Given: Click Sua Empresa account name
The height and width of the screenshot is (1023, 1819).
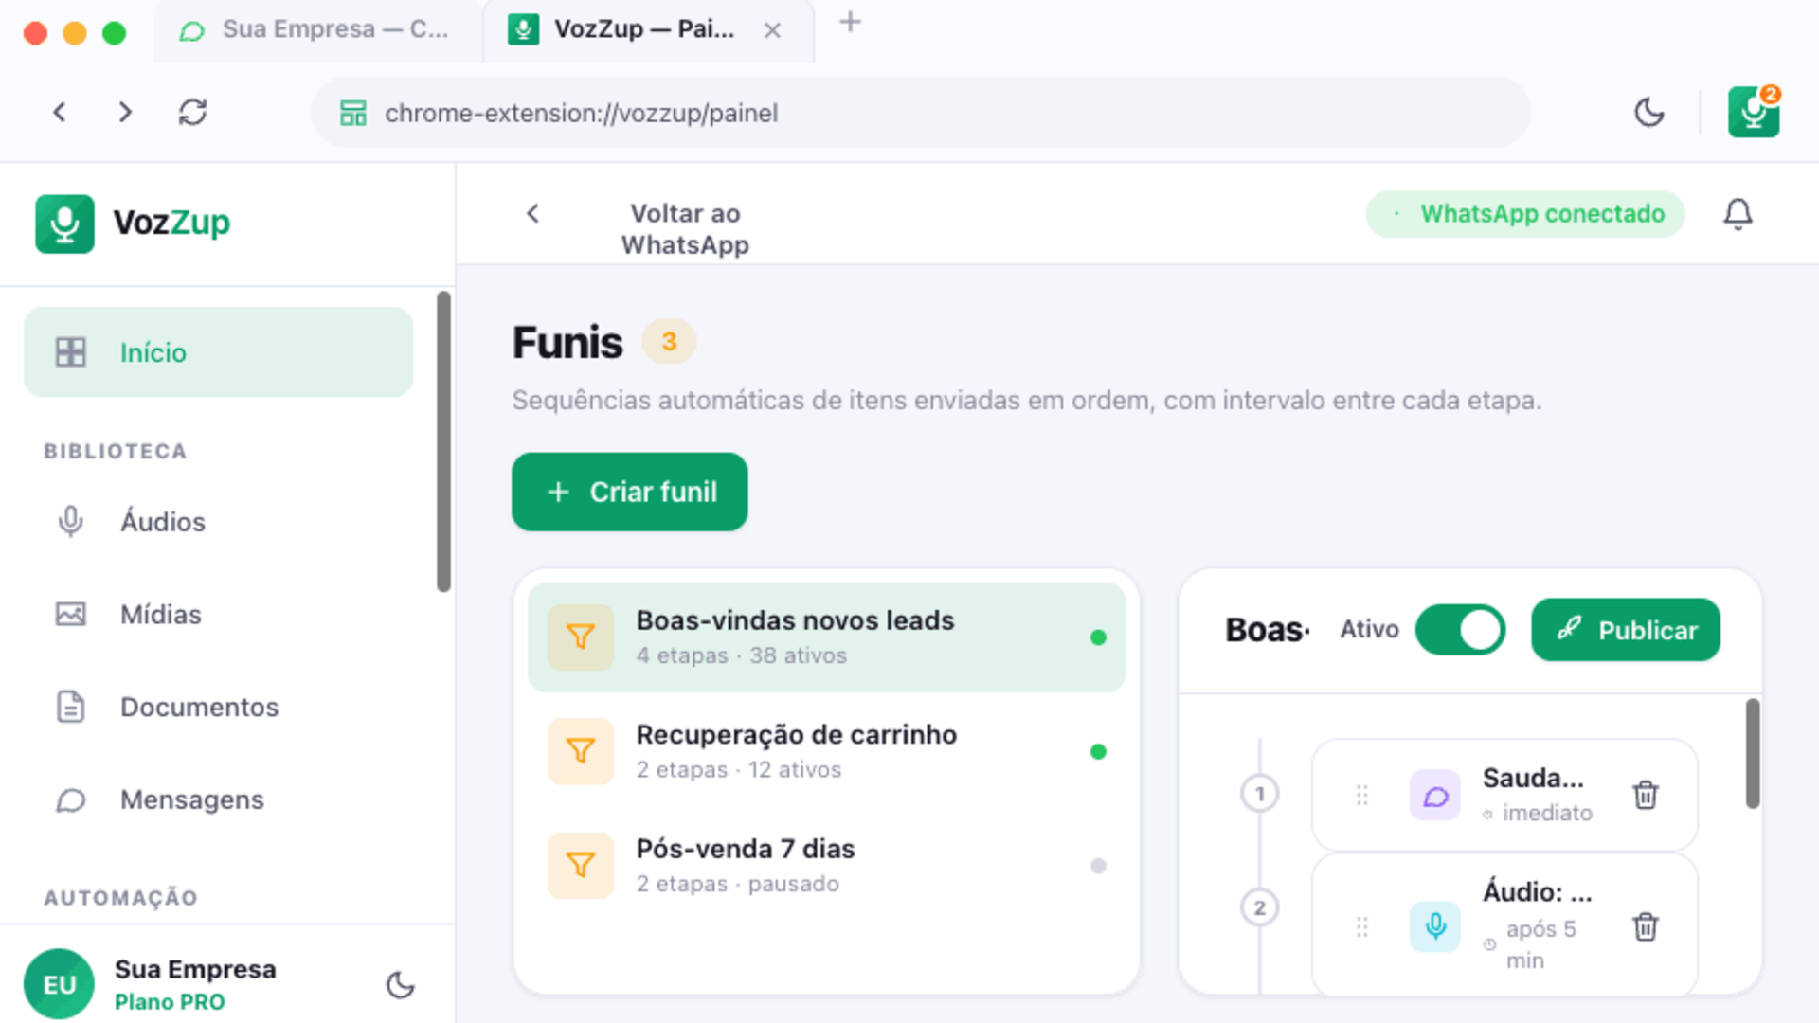Looking at the screenshot, I should [x=195, y=970].
